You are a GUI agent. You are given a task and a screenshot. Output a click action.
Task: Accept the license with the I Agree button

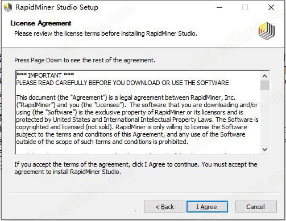pyautogui.click(x=207, y=207)
